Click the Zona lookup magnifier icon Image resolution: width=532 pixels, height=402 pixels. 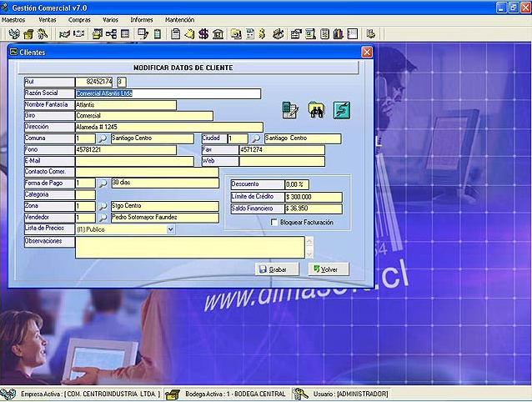click(x=102, y=206)
